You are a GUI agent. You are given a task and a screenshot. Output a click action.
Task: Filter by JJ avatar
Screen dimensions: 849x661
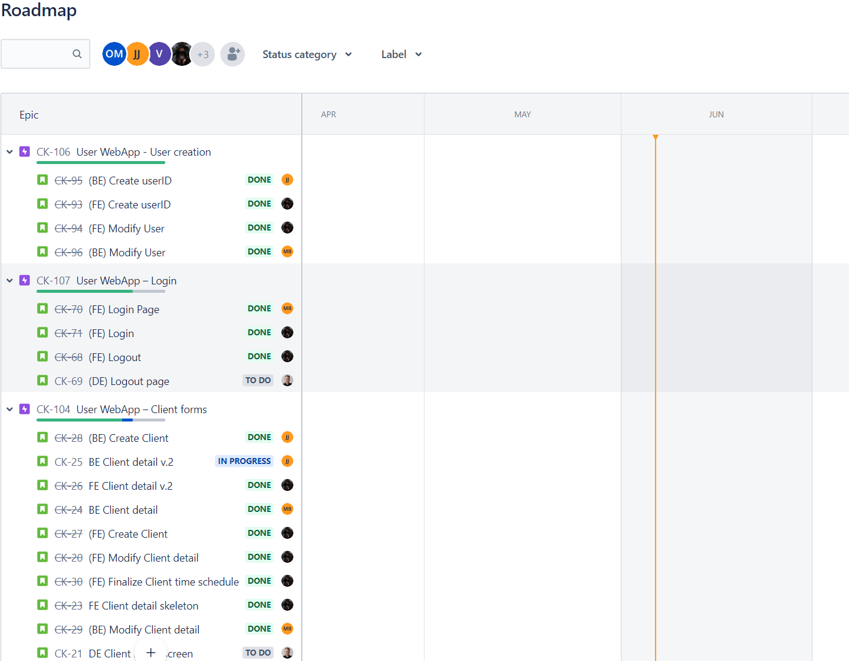tap(137, 54)
